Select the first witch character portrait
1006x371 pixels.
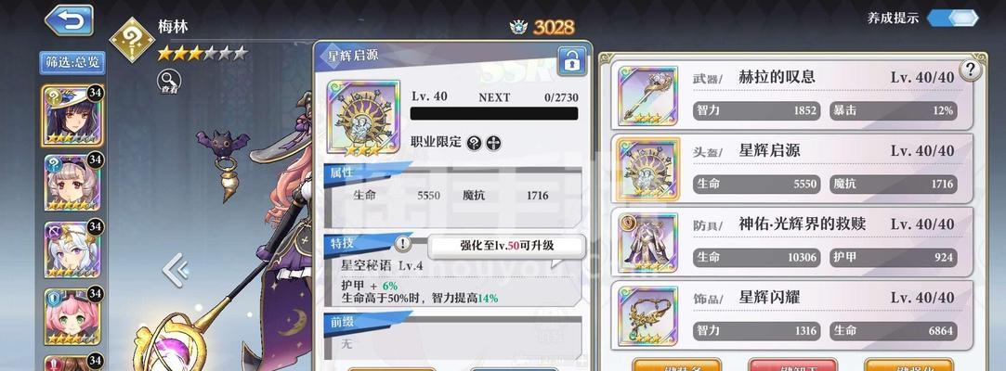click(72, 115)
